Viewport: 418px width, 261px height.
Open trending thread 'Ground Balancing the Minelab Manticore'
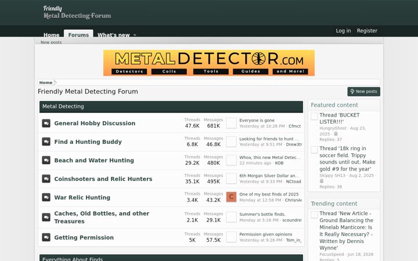[x=346, y=231]
